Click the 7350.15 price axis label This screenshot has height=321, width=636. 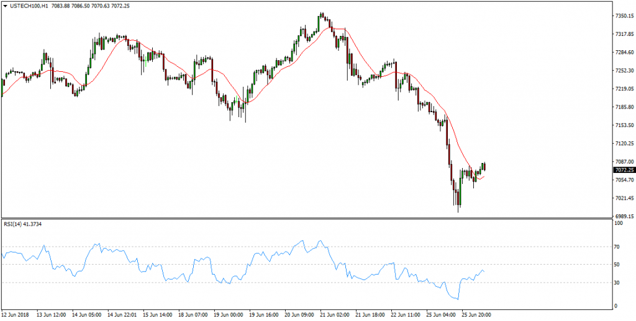[623, 15]
